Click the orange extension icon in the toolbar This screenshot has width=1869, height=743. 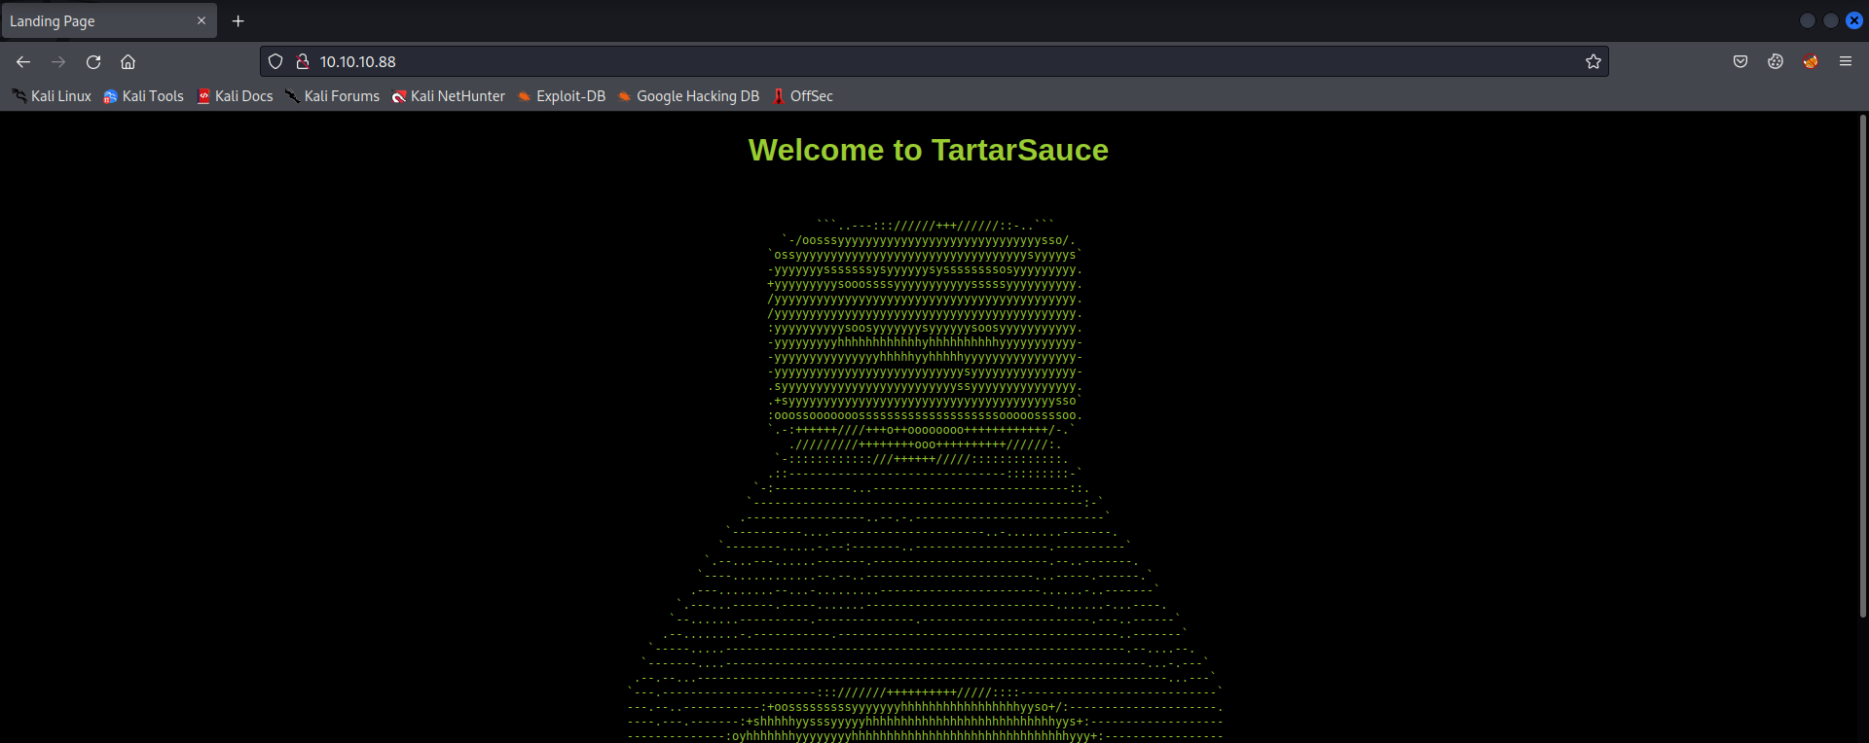pyautogui.click(x=1811, y=61)
